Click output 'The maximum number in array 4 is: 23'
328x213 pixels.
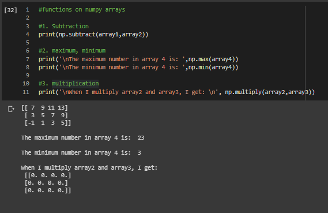point(82,138)
